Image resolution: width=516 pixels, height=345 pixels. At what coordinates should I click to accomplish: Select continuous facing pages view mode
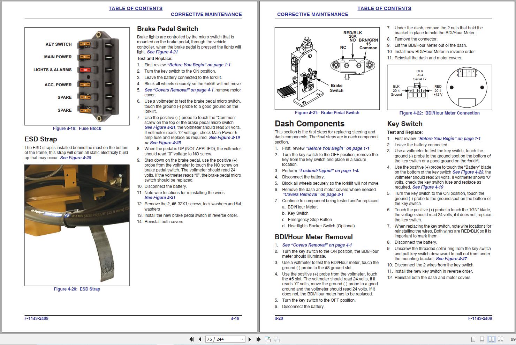click(x=500, y=339)
